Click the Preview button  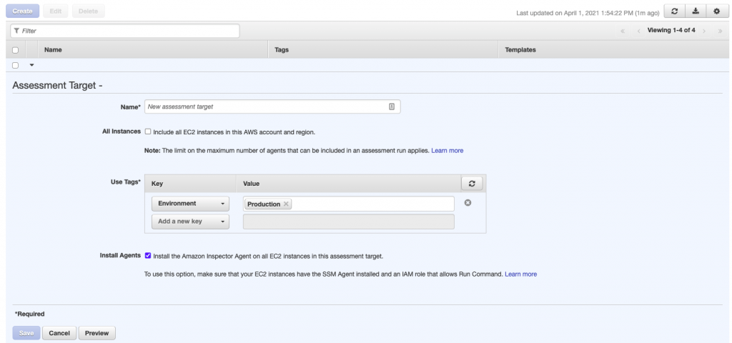point(97,333)
